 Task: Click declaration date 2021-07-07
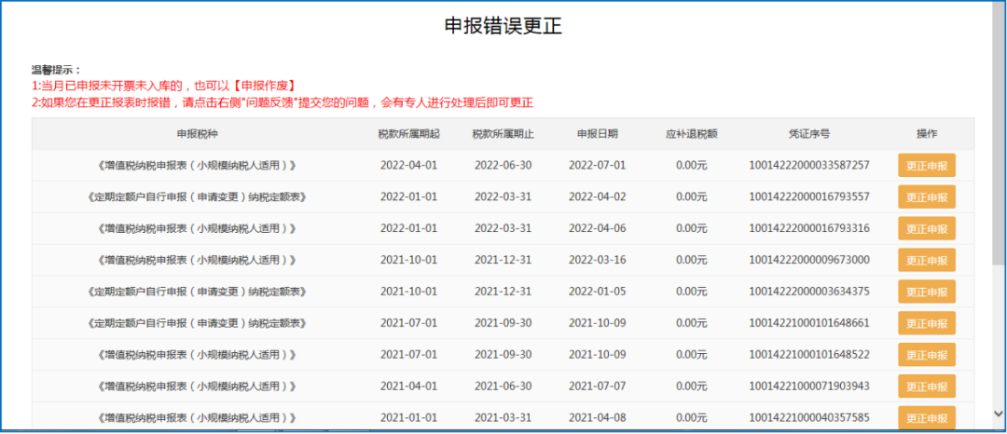pos(598,386)
